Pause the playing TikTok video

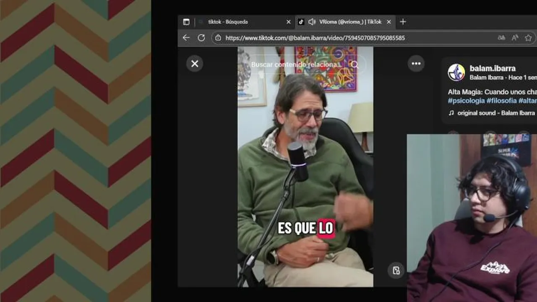[305, 167]
